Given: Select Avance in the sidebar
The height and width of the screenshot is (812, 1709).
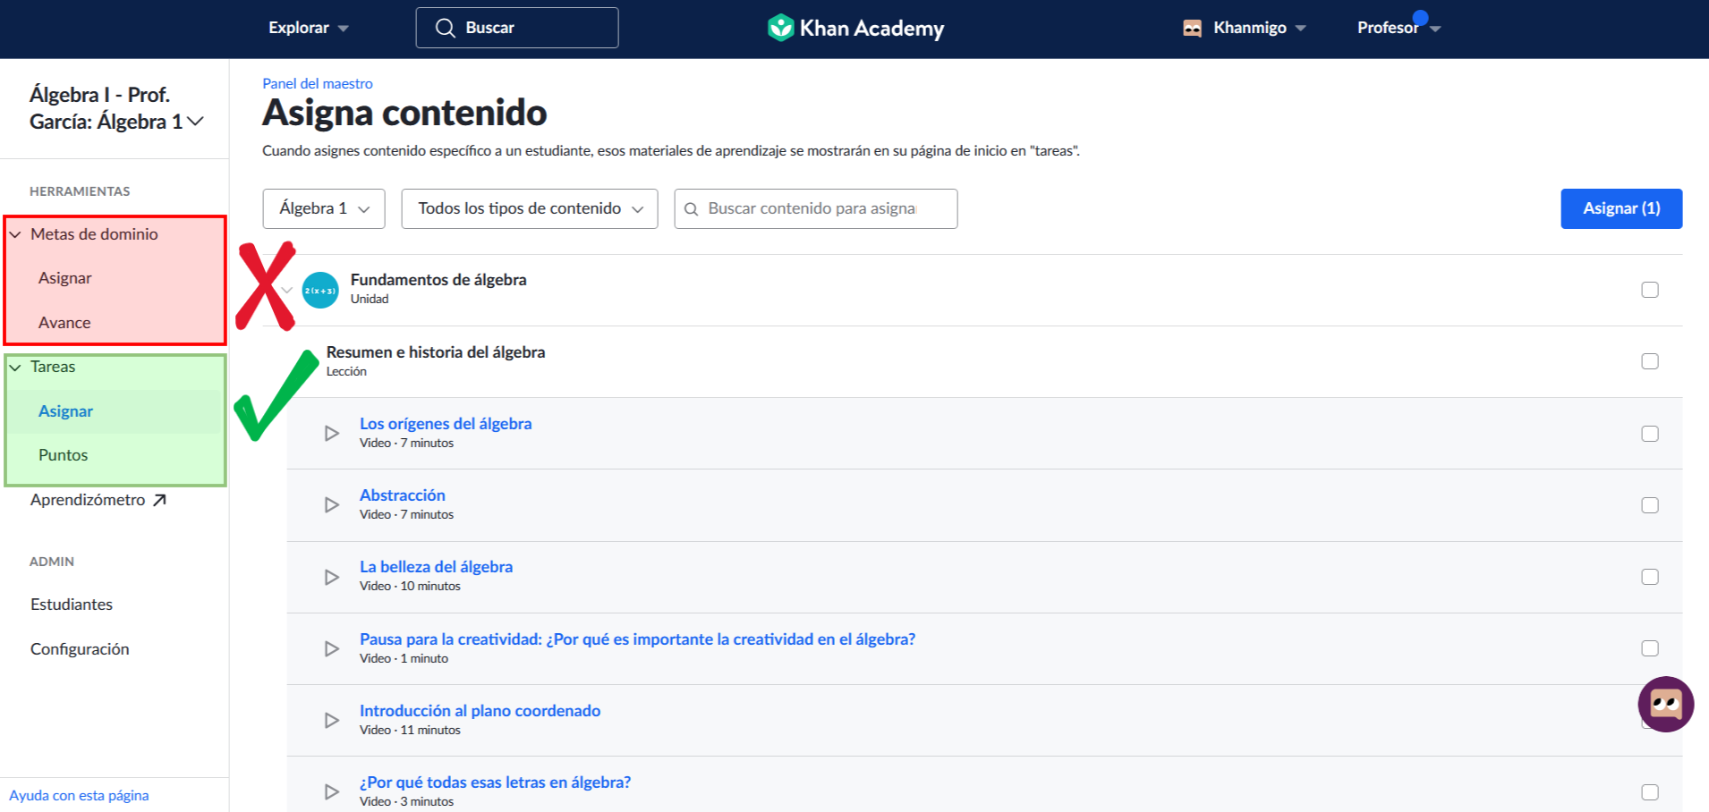Looking at the screenshot, I should (x=64, y=323).
